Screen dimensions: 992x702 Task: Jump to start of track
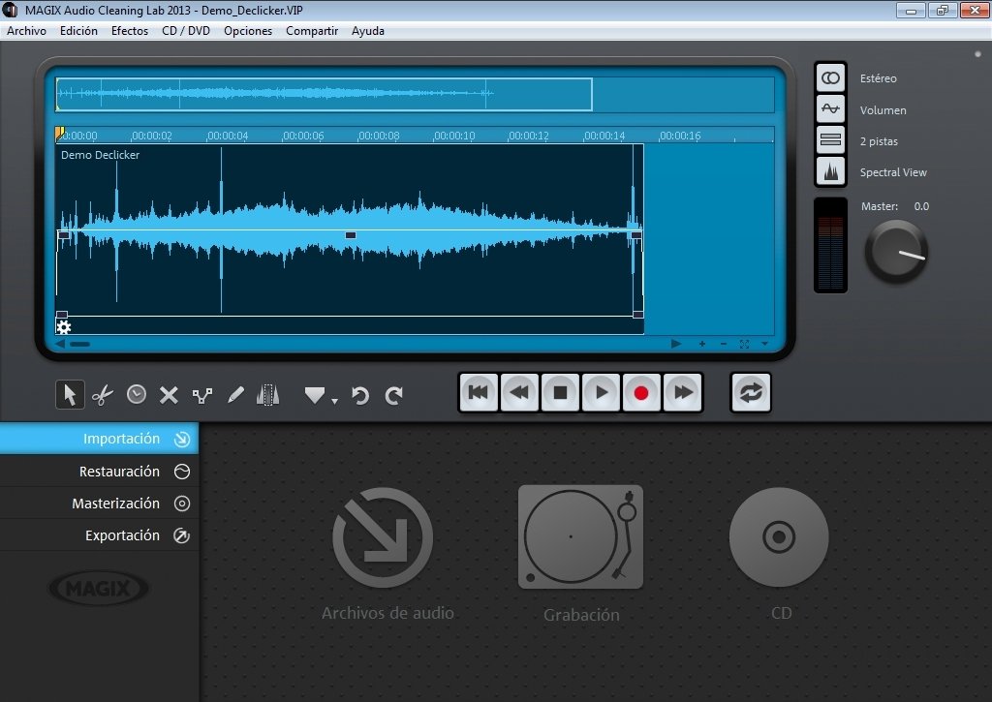pos(479,393)
